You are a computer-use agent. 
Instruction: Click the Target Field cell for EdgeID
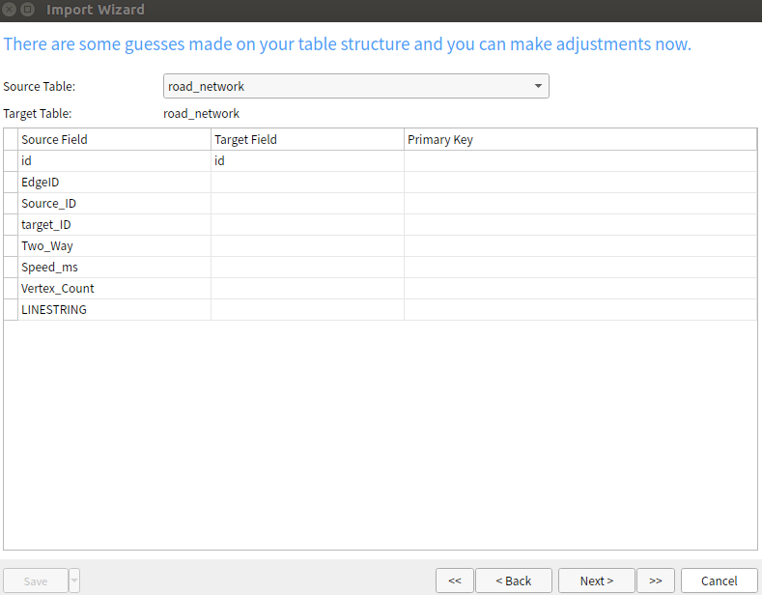pyautogui.click(x=307, y=183)
